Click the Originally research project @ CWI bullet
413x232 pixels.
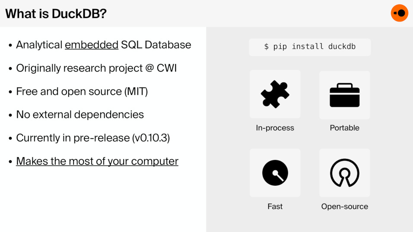coord(96,68)
